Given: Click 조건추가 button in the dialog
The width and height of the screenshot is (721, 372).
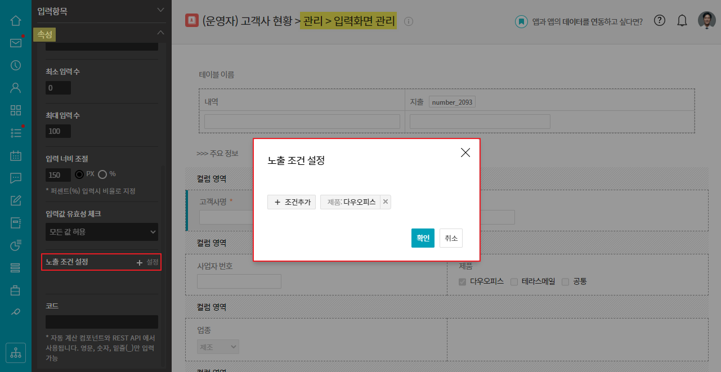Looking at the screenshot, I should pos(292,202).
